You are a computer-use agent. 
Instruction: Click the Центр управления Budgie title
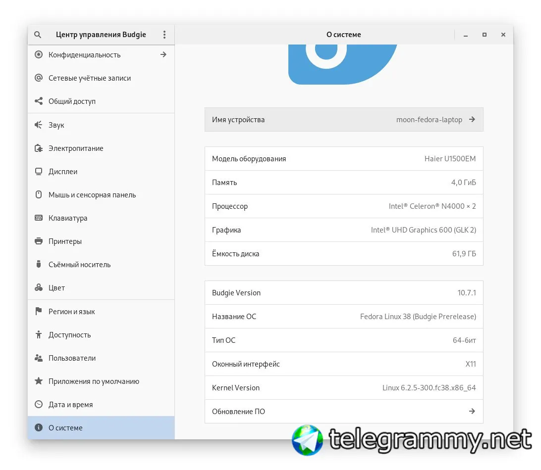[101, 35]
